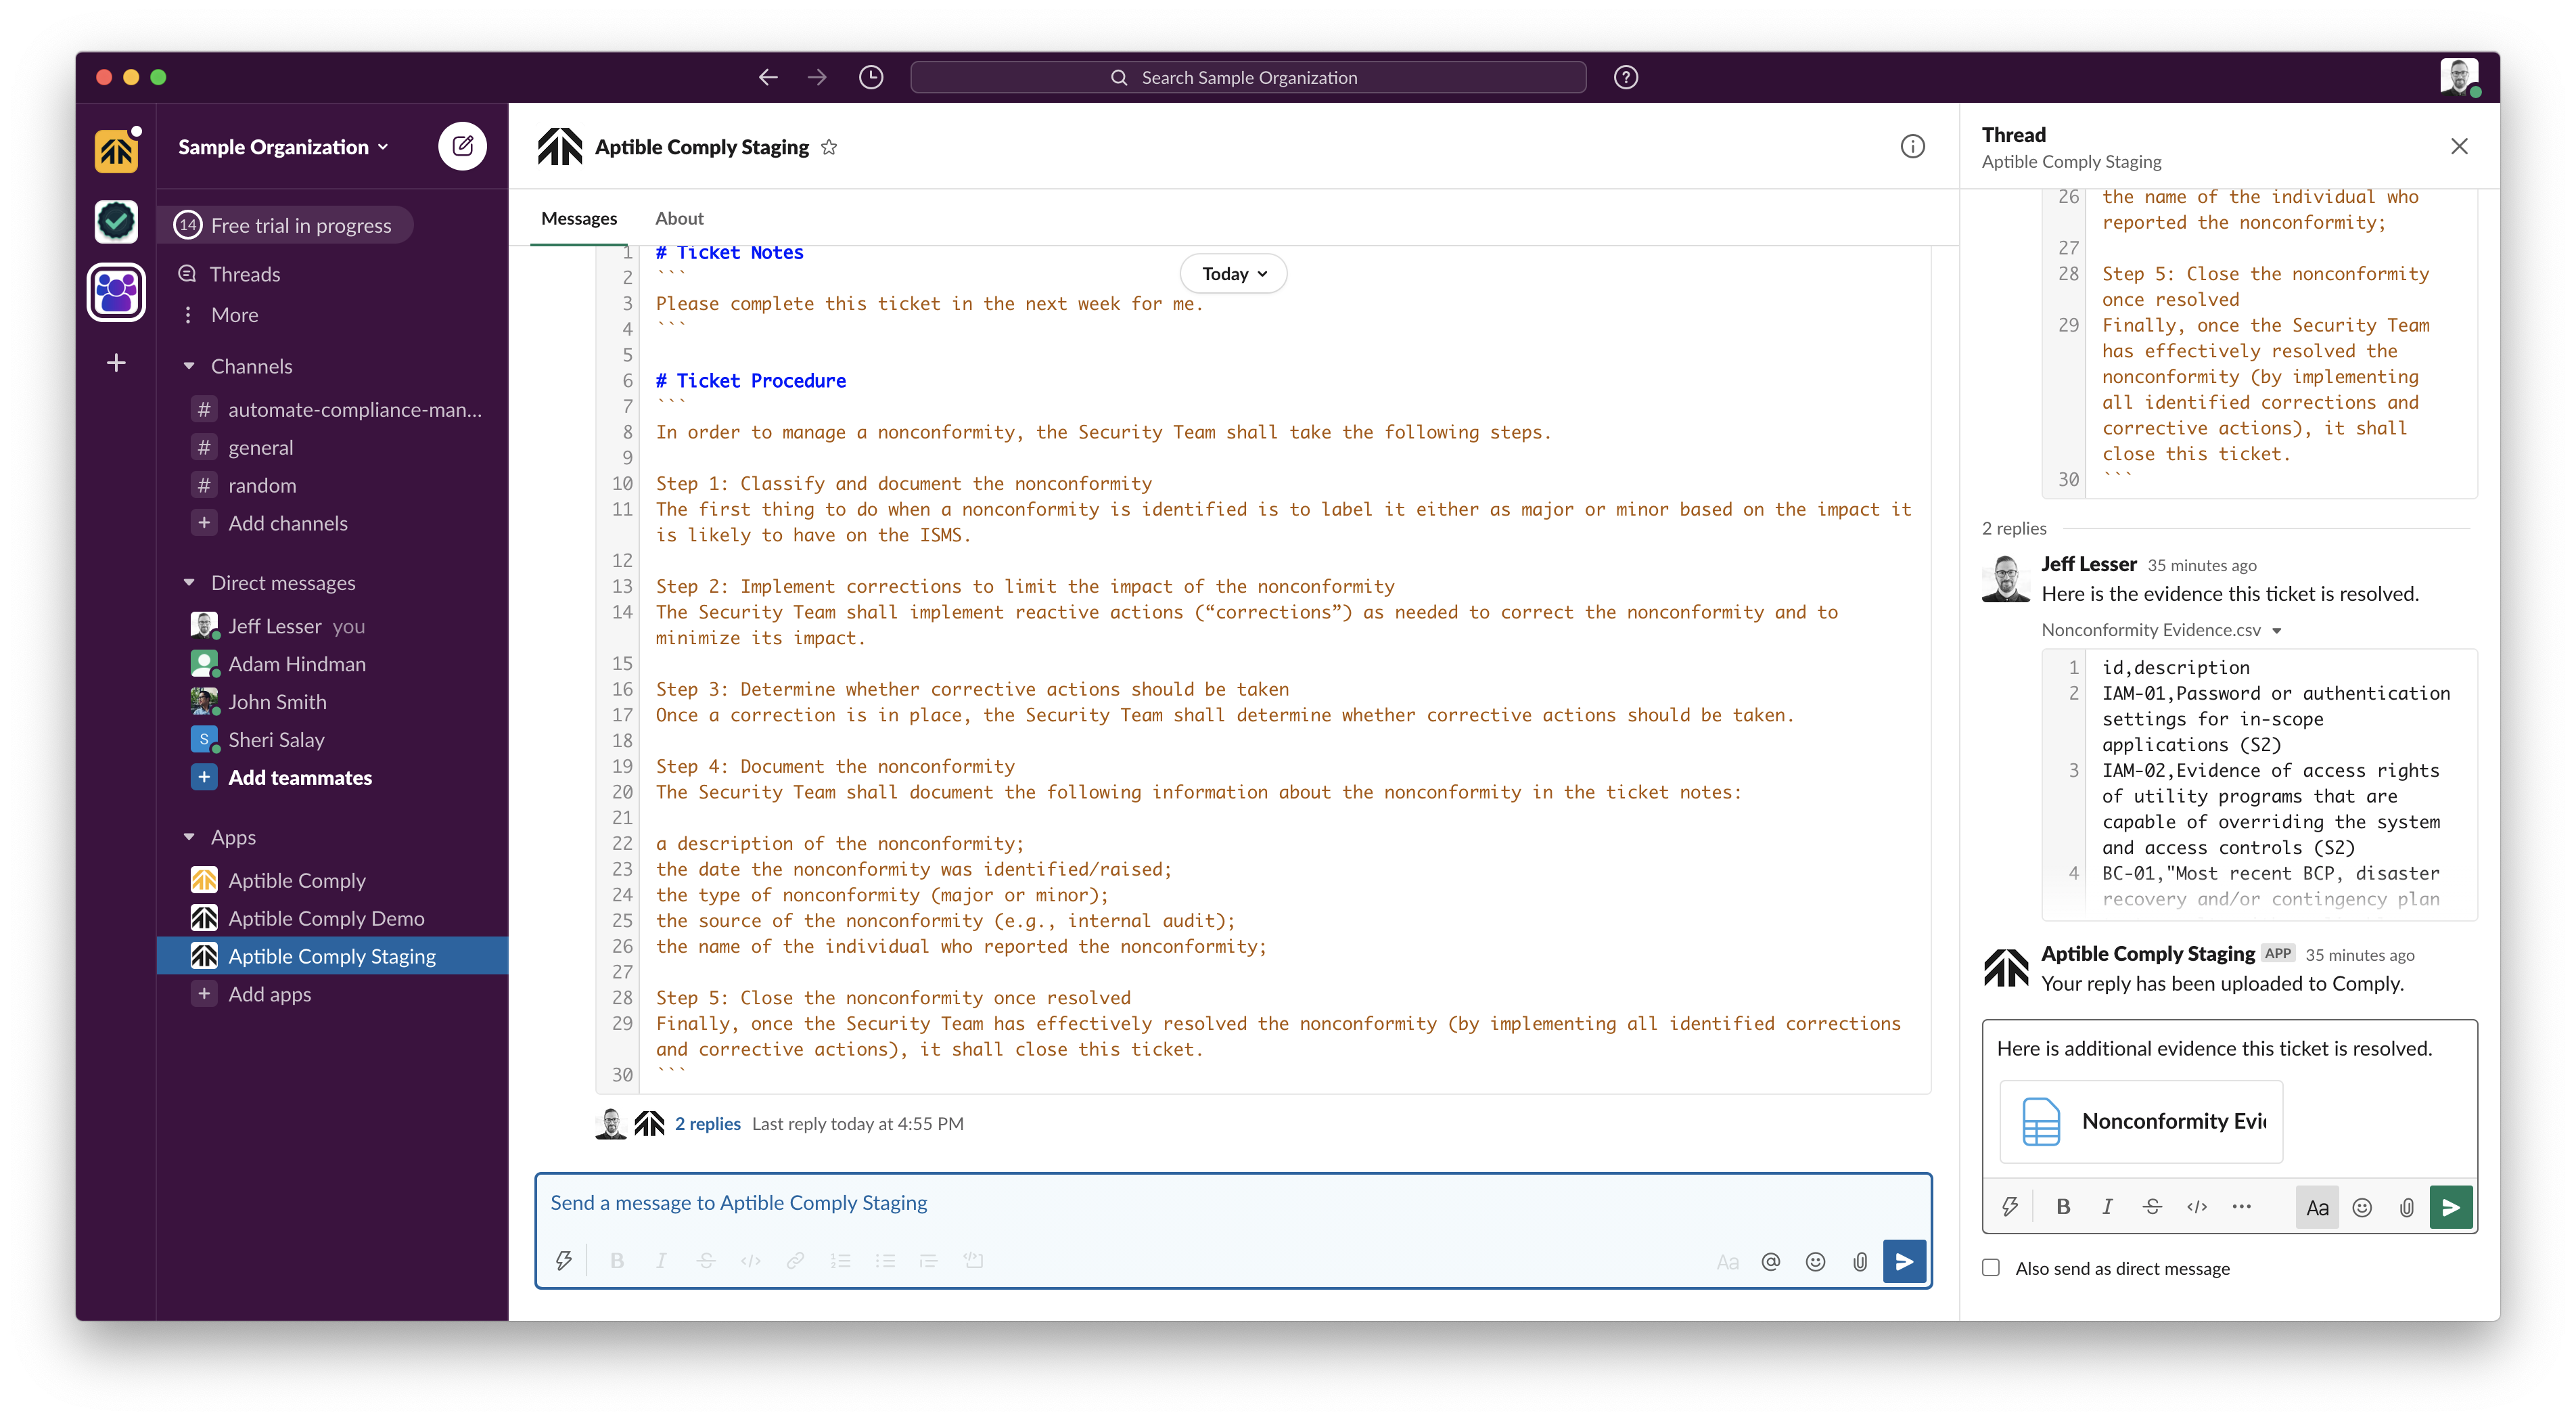Toggle code formatting in thread composer

[x=2196, y=1207]
